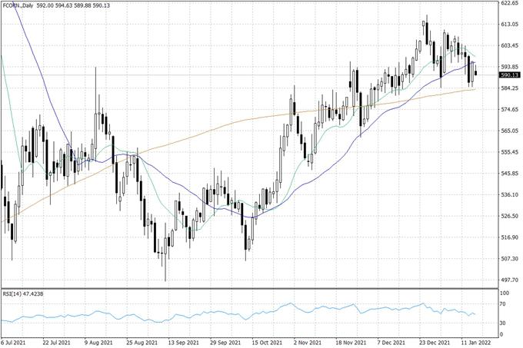Click the latest candlestick on the right
The height and width of the screenshot is (348, 523).
[476, 73]
